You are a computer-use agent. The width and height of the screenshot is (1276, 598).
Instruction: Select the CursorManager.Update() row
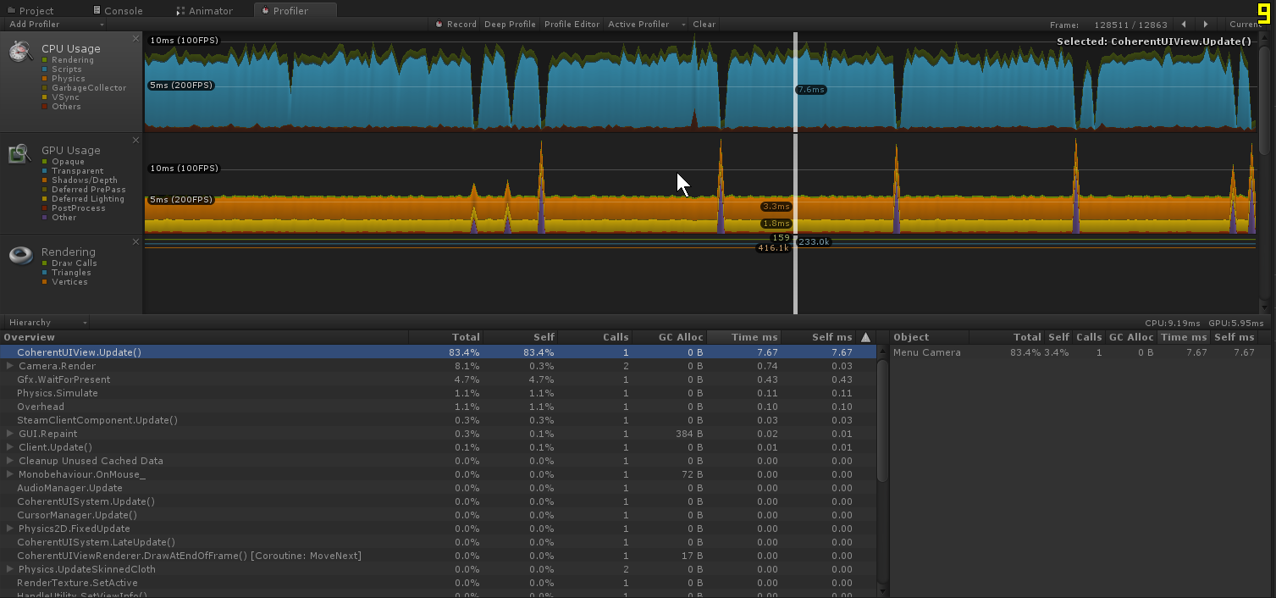(x=438, y=515)
